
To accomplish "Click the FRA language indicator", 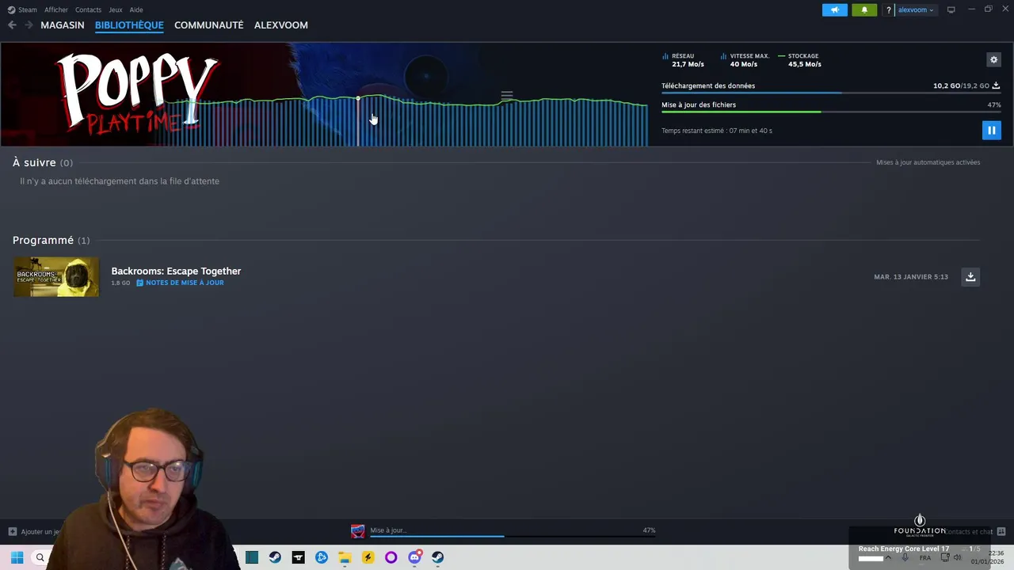I will coord(925,558).
